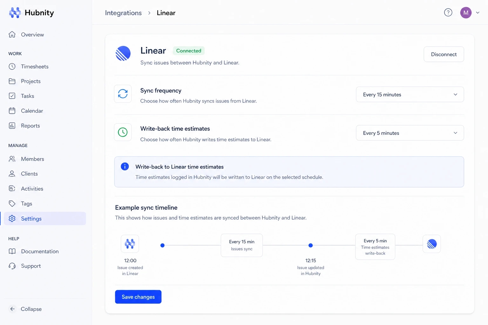Click the Linear breadcrumb item
The width and height of the screenshot is (488, 325).
coord(166,13)
